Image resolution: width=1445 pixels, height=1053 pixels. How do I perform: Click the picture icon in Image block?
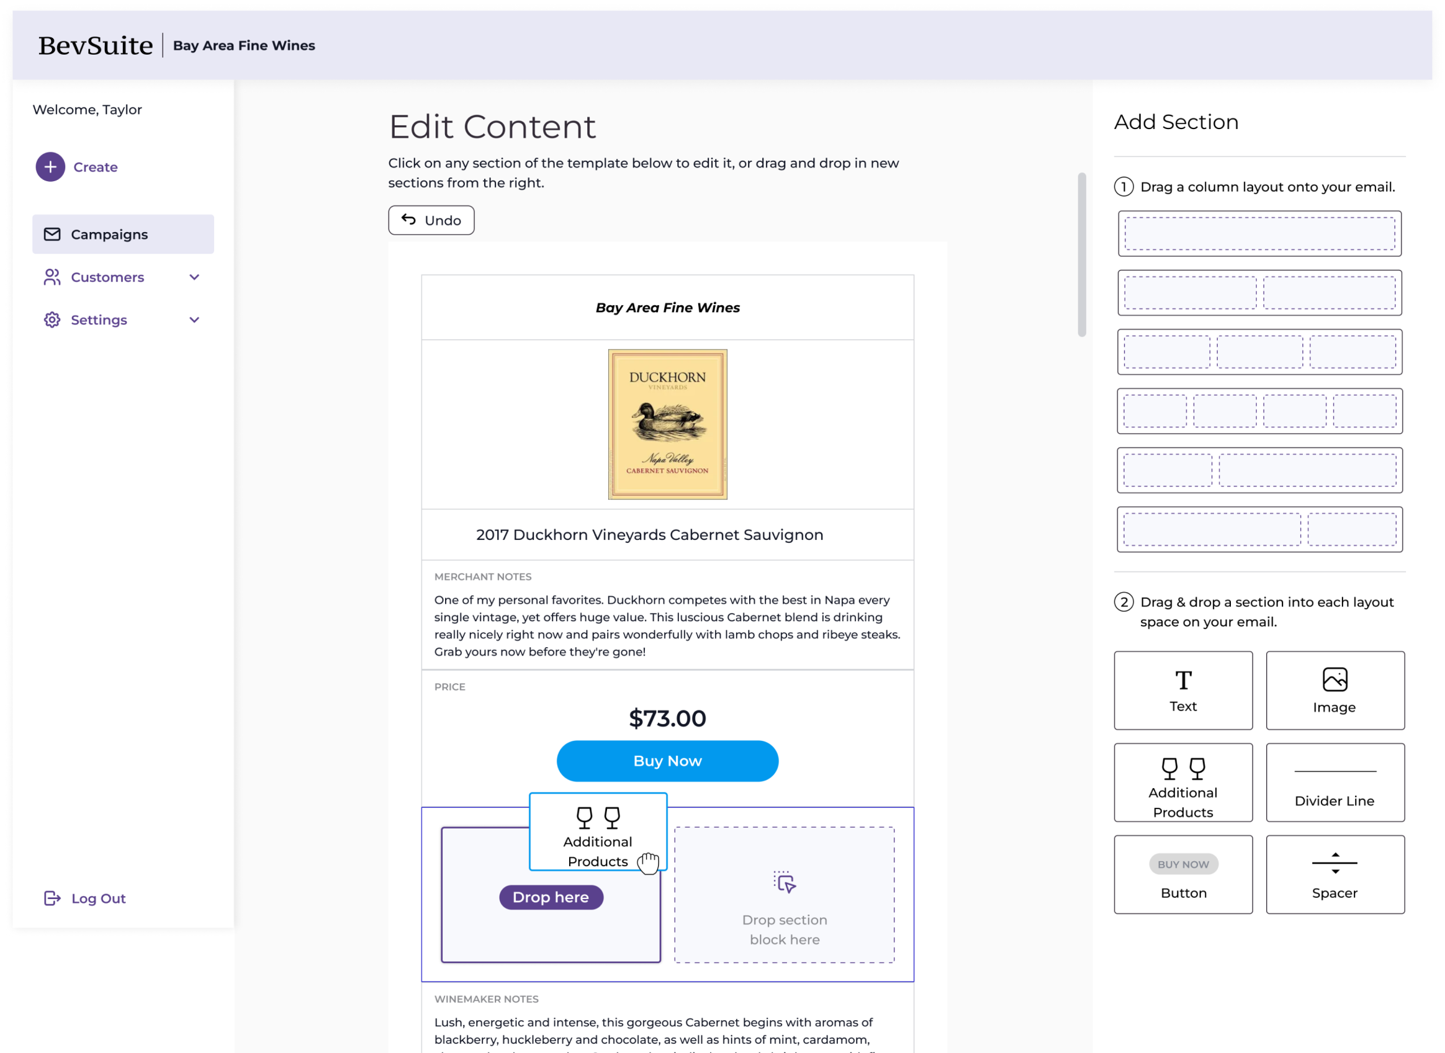click(1335, 679)
